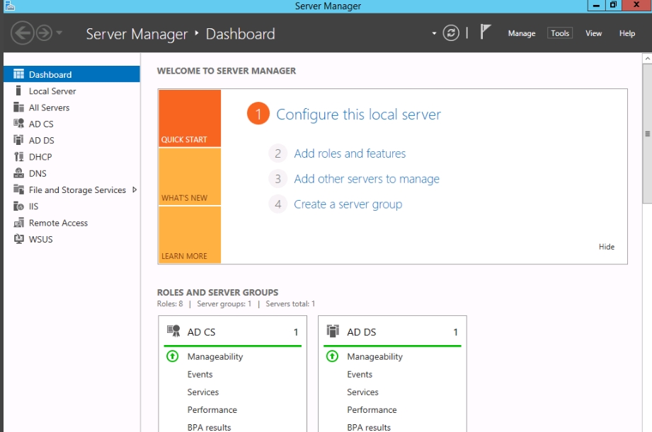Open Manageability in AD DS tile

(x=374, y=357)
